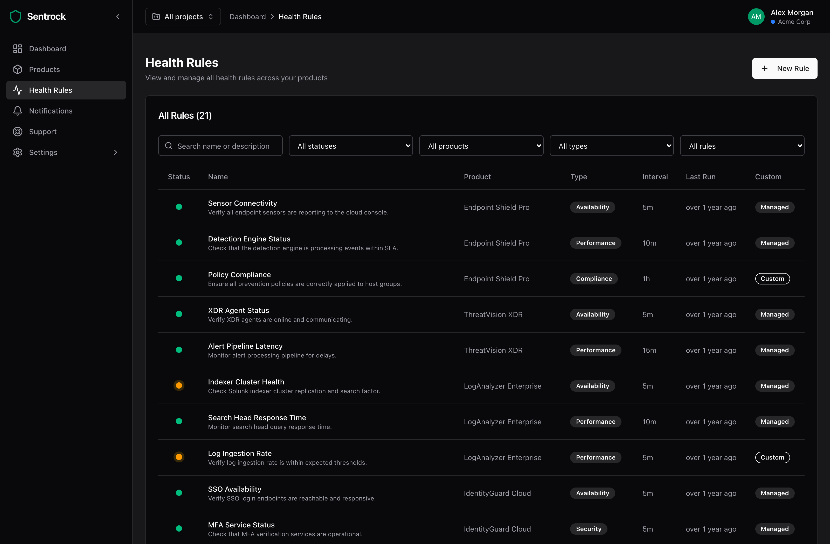Expand the Settings submenu chevron
Image resolution: width=830 pixels, height=544 pixels.
[x=116, y=152]
